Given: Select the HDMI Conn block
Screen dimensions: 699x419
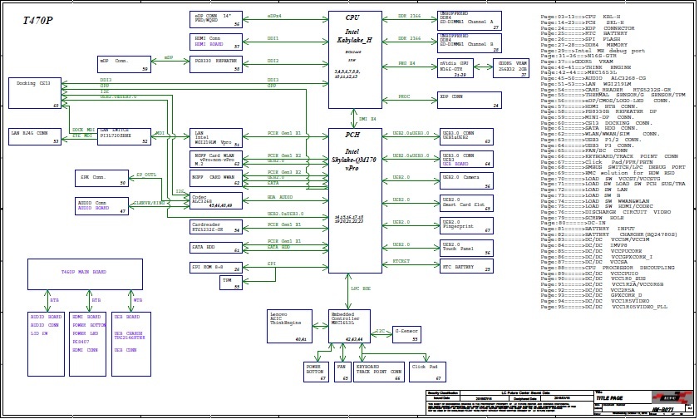Looking at the screenshot, I should click(x=216, y=42).
